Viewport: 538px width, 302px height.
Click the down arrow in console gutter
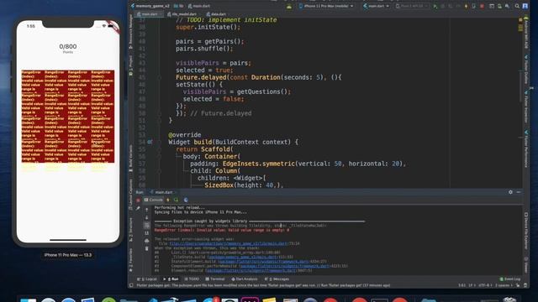click(x=147, y=217)
